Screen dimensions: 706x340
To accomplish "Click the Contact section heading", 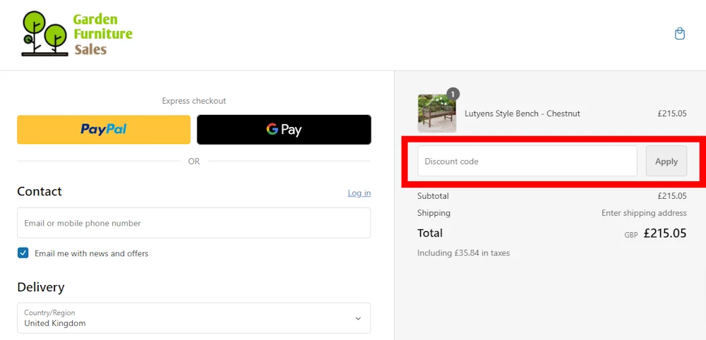I will pos(39,191).
